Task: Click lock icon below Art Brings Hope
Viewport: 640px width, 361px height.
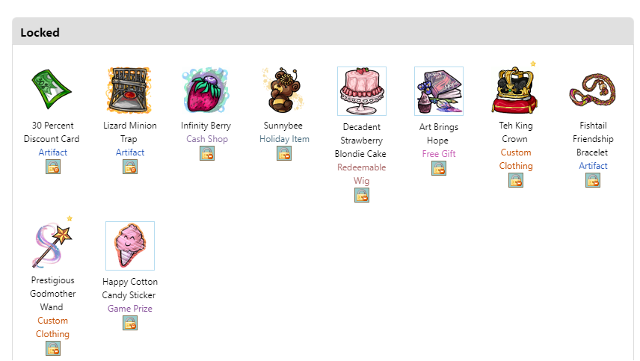Action: 439,168
